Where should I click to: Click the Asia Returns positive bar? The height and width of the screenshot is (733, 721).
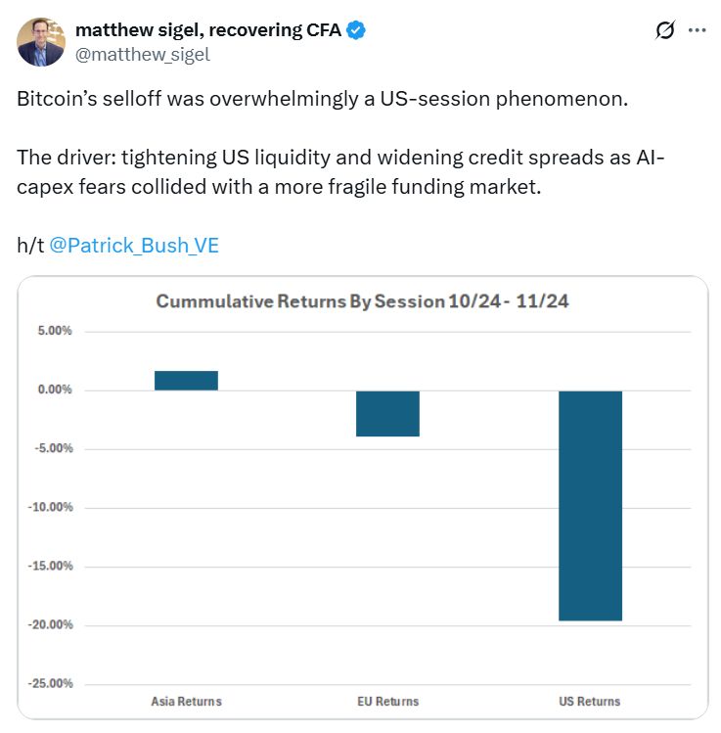coord(186,381)
